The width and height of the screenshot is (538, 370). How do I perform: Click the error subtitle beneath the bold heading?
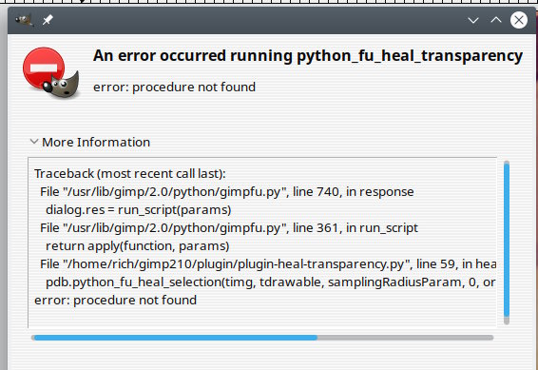pos(174,87)
